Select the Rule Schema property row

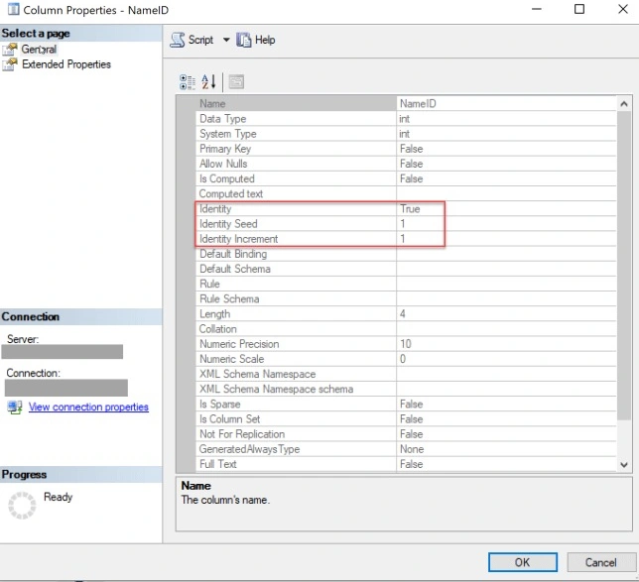point(406,299)
